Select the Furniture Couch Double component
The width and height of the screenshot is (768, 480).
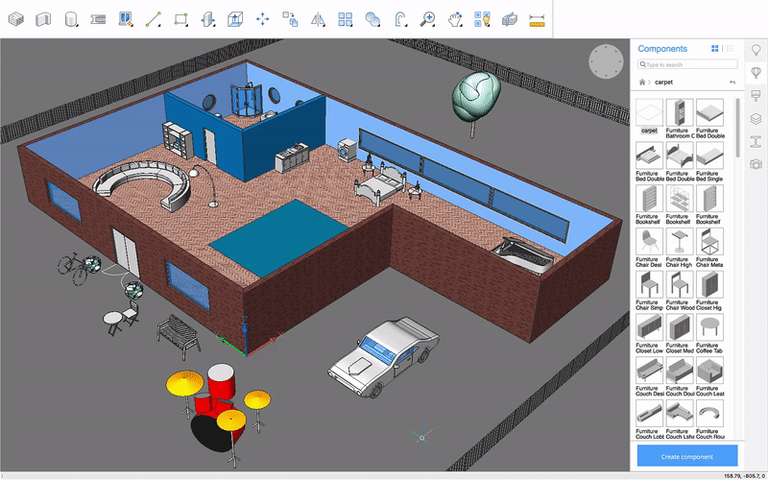click(x=680, y=371)
